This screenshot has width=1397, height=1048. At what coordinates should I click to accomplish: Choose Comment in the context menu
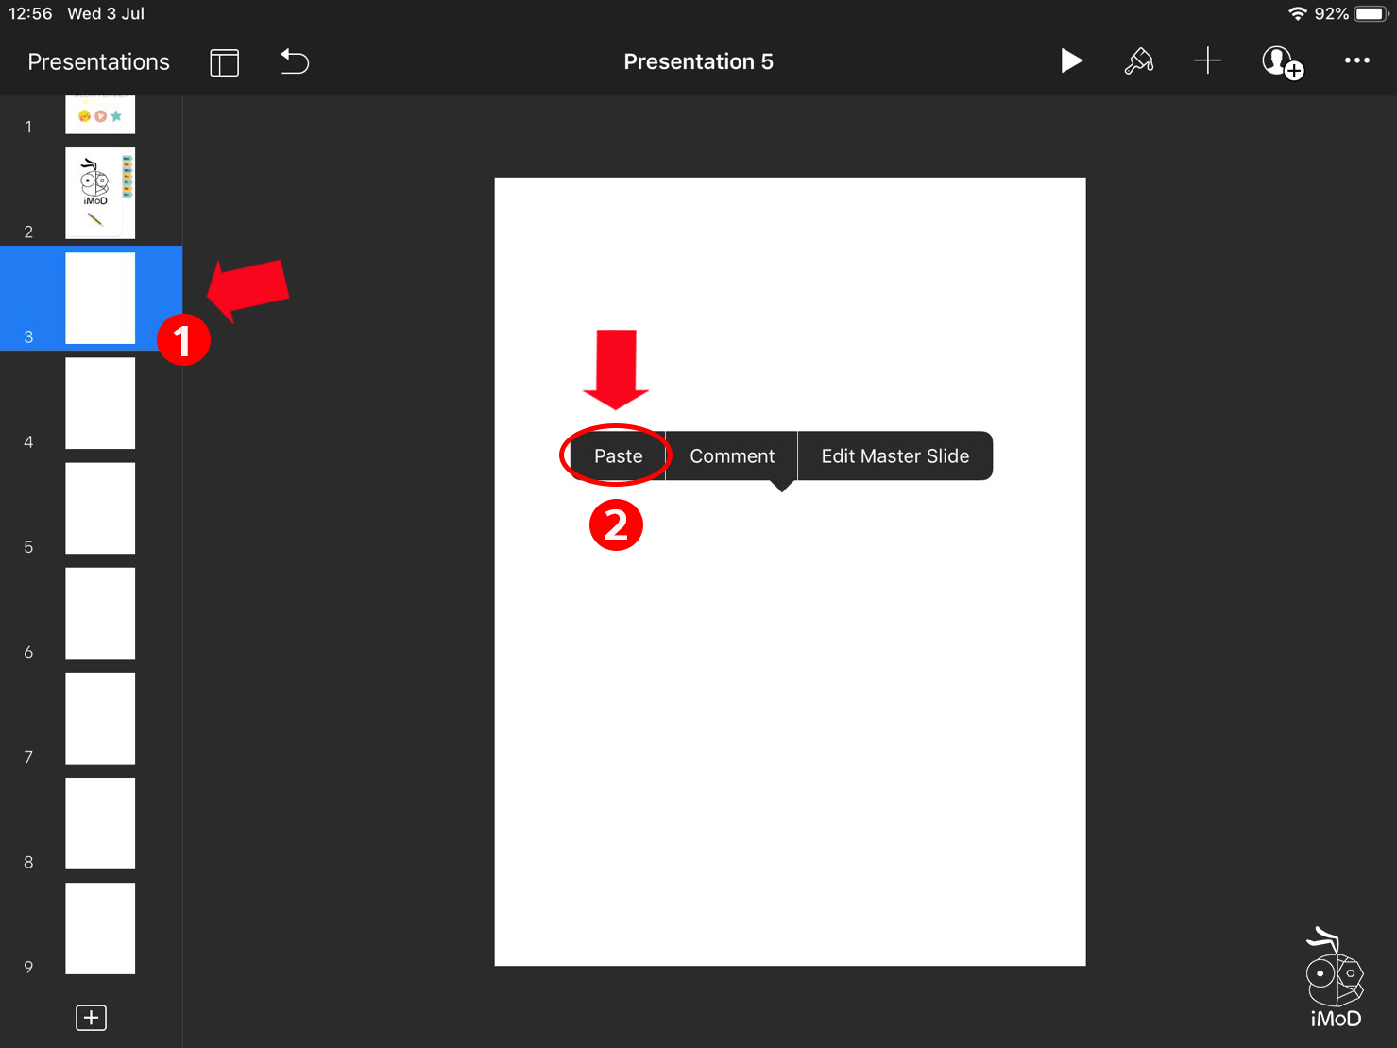coord(731,456)
